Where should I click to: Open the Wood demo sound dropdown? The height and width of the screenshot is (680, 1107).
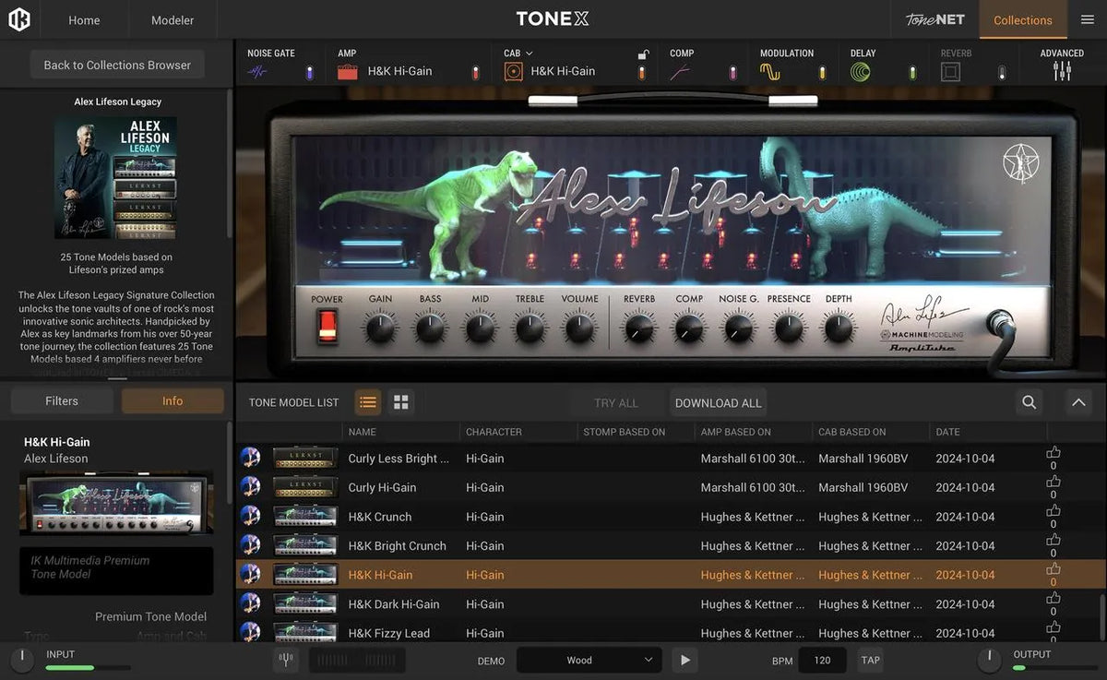click(589, 660)
